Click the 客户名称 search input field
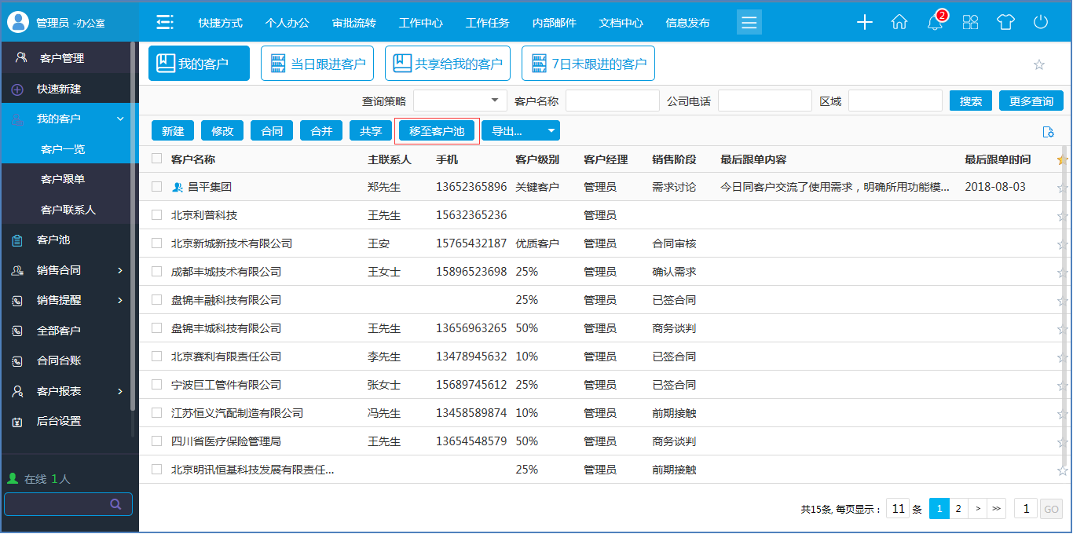 [x=612, y=101]
